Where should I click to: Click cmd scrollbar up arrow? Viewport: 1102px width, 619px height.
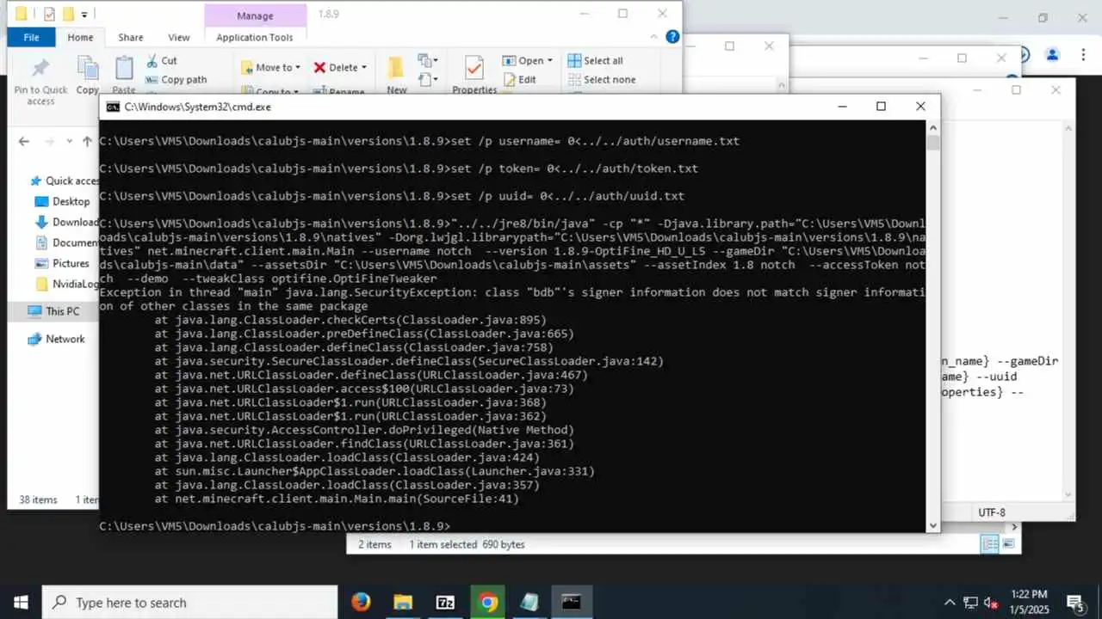pyautogui.click(x=933, y=127)
